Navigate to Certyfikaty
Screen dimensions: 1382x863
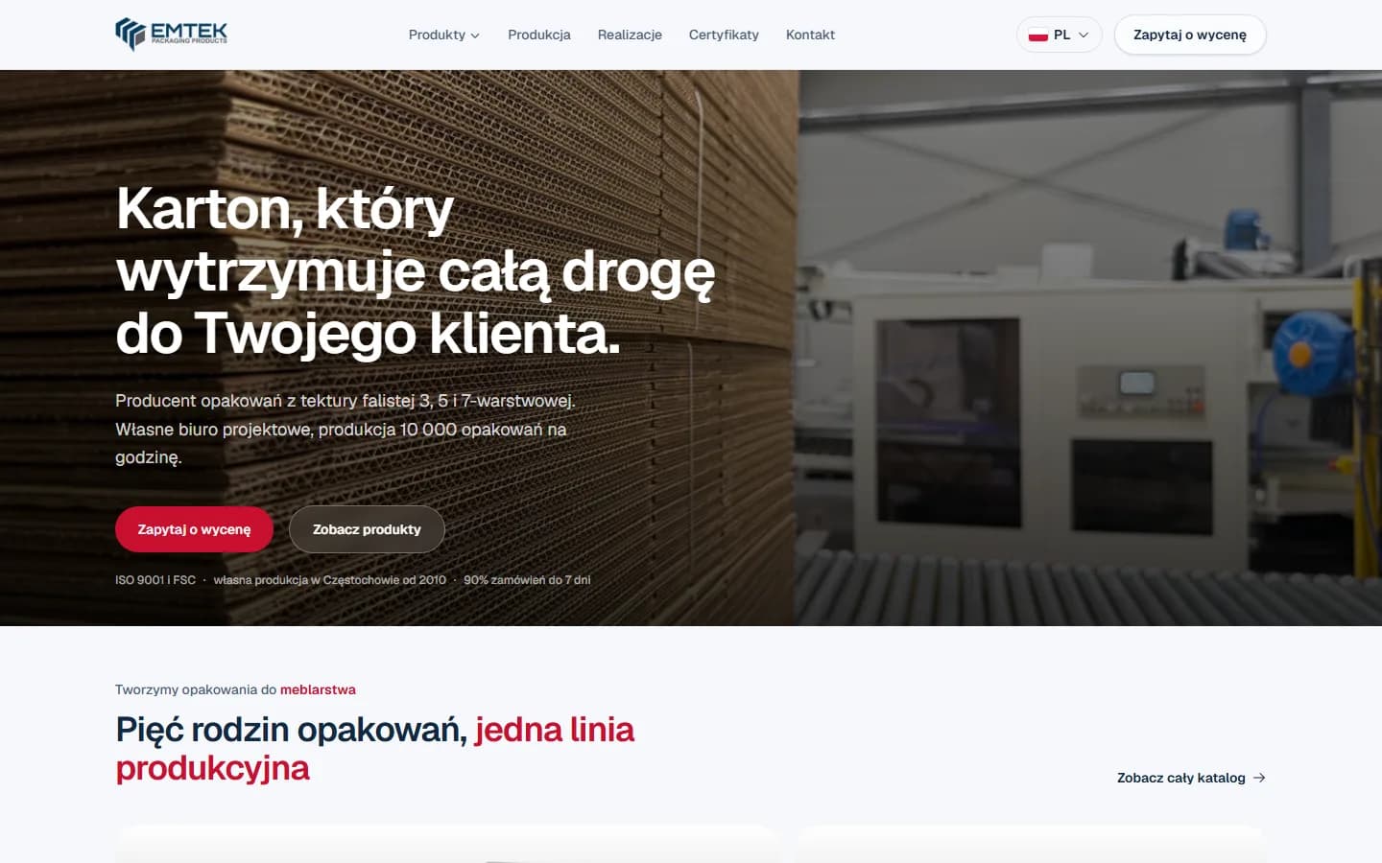tap(724, 35)
